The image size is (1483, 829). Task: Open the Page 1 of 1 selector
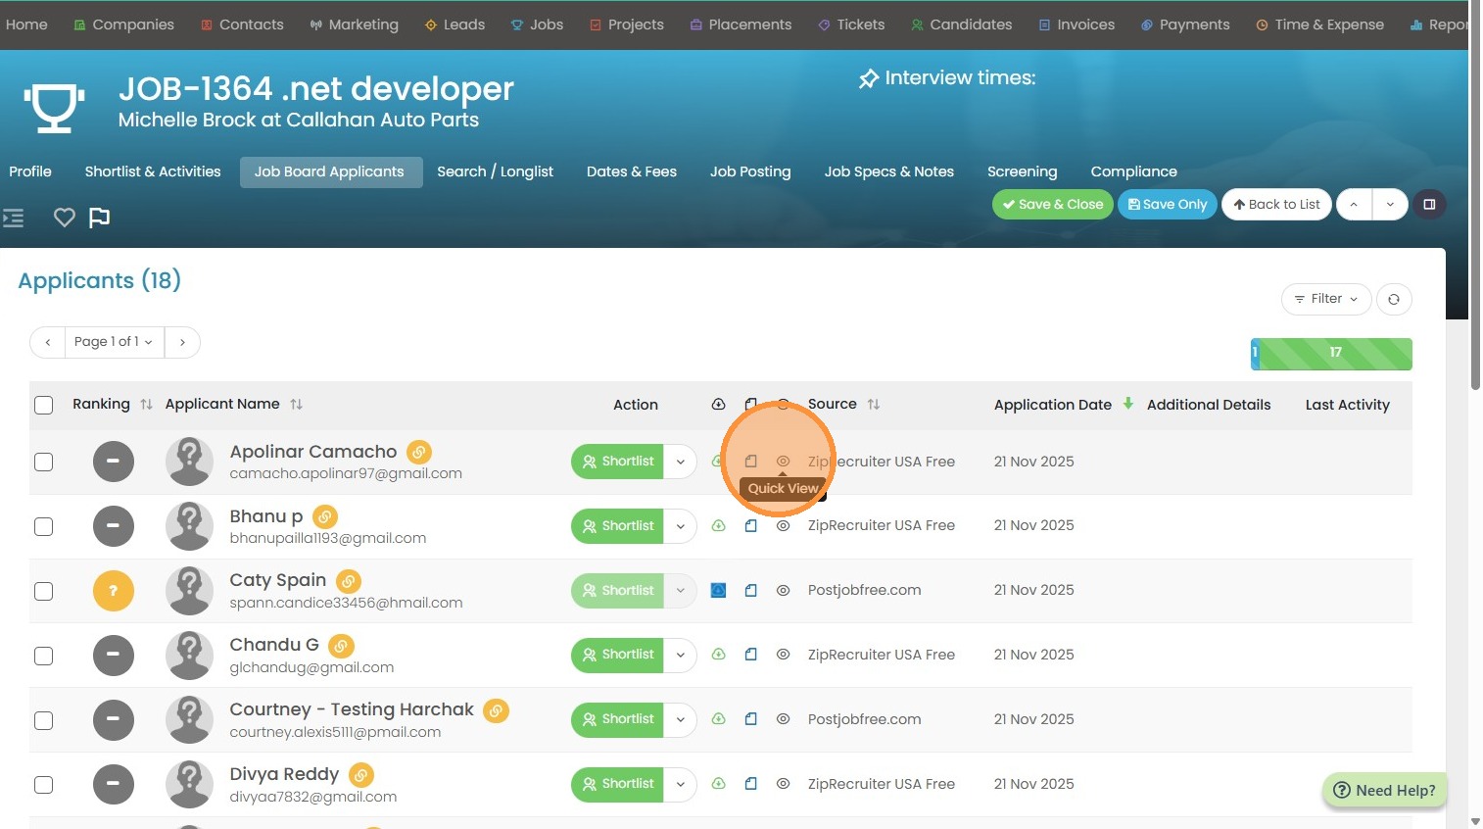115,342
